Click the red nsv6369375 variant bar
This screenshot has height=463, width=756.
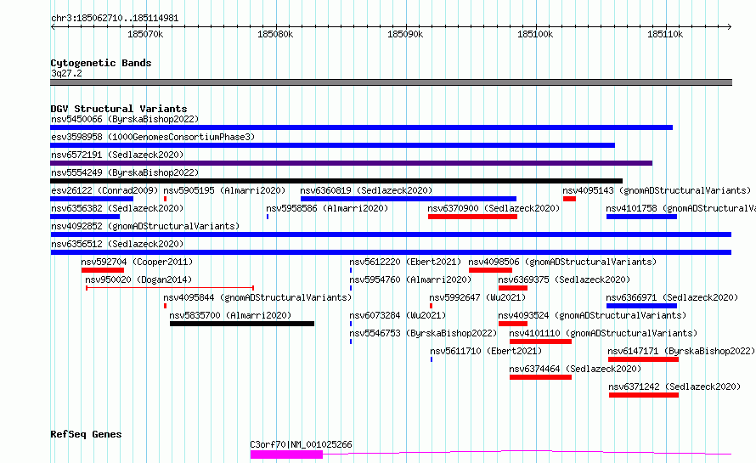pyautogui.click(x=513, y=288)
